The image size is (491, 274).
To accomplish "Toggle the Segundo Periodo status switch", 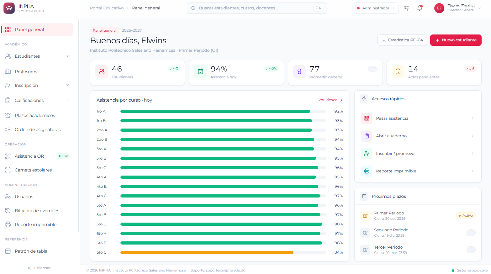I will pos(471,233).
